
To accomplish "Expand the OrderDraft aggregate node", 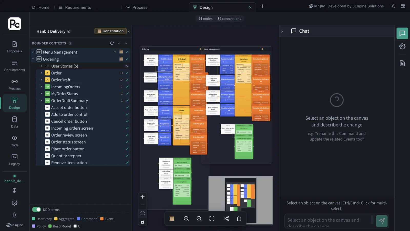I will pos(41,80).
